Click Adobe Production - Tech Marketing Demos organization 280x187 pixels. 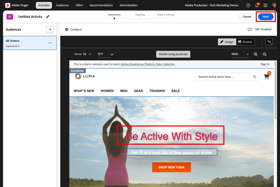click(x=212, y=5)
